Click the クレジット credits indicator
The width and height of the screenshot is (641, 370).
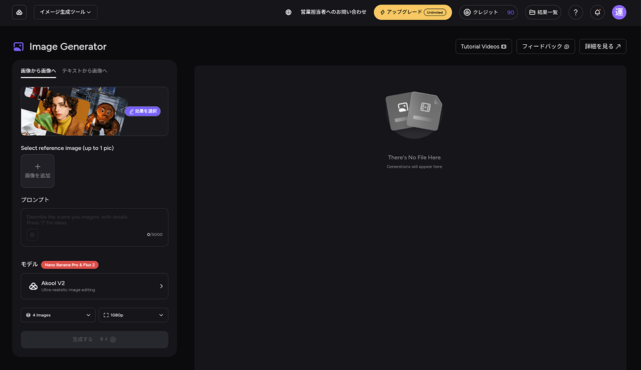[488, 12]
